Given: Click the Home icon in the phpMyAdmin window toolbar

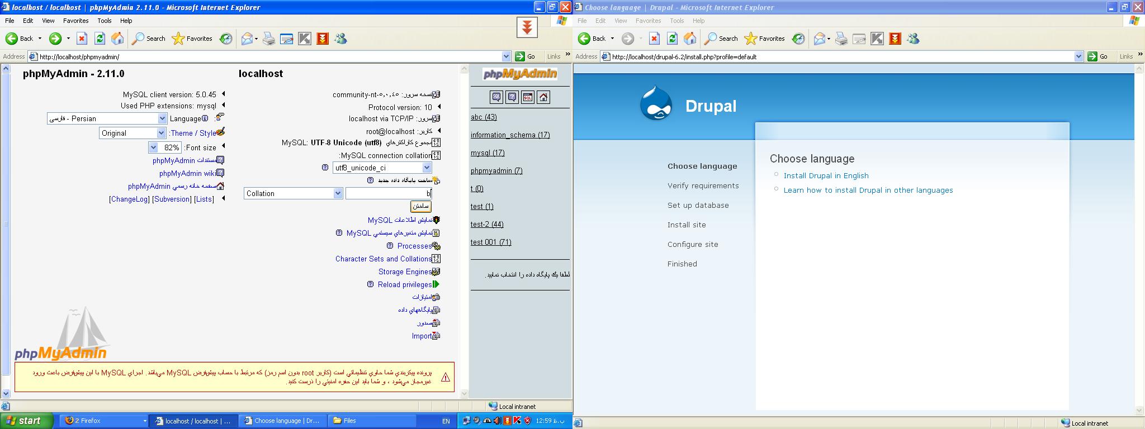Looking at the screenshot, I should (x=117, y=39).
